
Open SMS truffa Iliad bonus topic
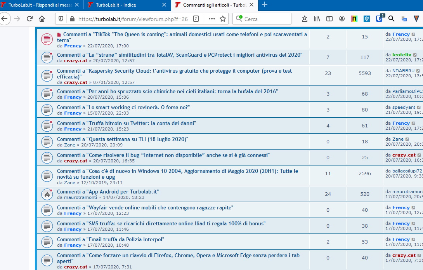coord(161,223)
